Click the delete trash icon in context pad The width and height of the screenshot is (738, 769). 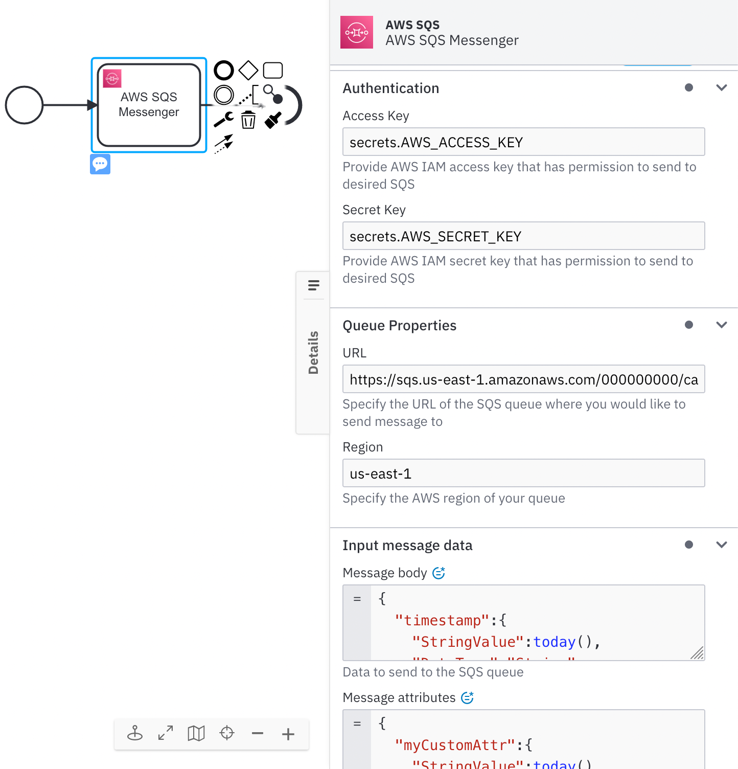pos(248,120)
